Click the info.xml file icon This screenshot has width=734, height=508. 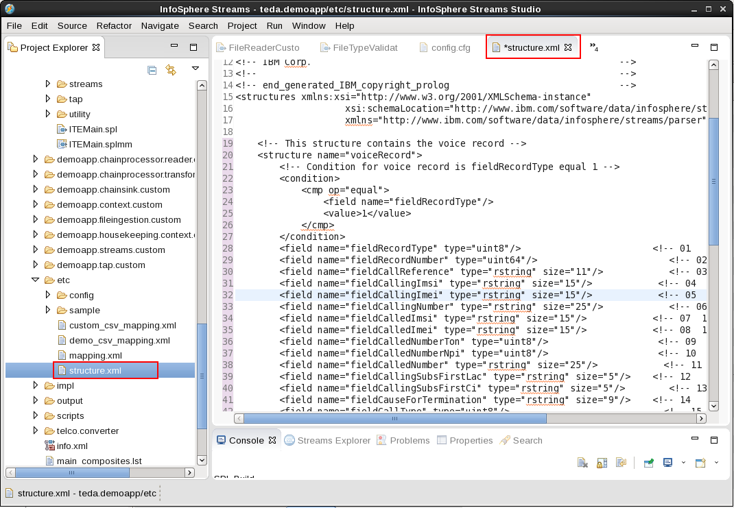[x=49, y=446]
